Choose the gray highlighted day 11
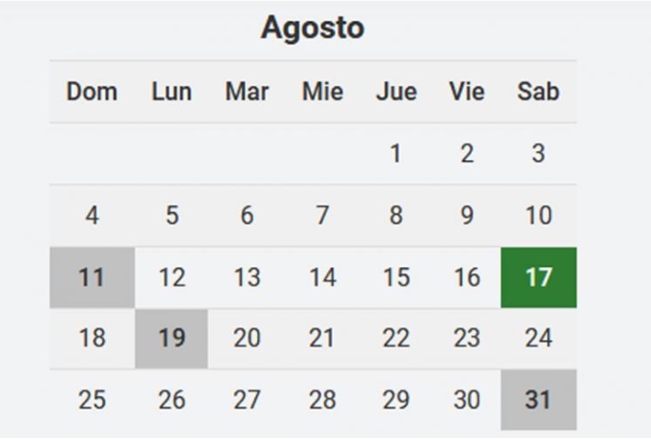 click(92, 277)
